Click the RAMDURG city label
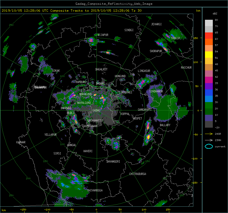Image resolution: width=228 pixels, height=213 pixels. point(81,82)
